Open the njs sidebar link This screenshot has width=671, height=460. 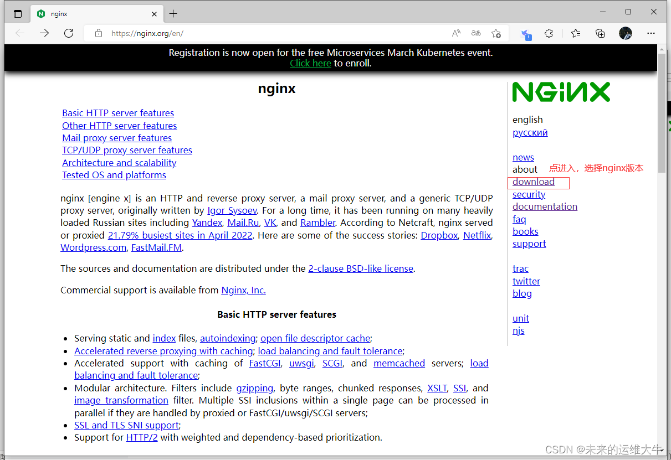click(x=519, y=330)
